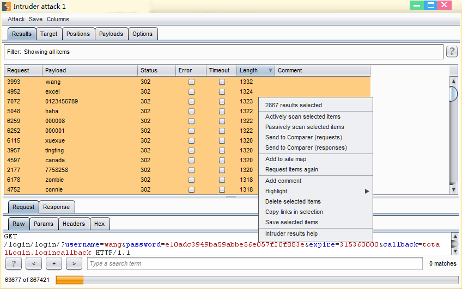Viewport: 462px width, 289px height.
Task: Choose Delete selected items
Action: 315,201
